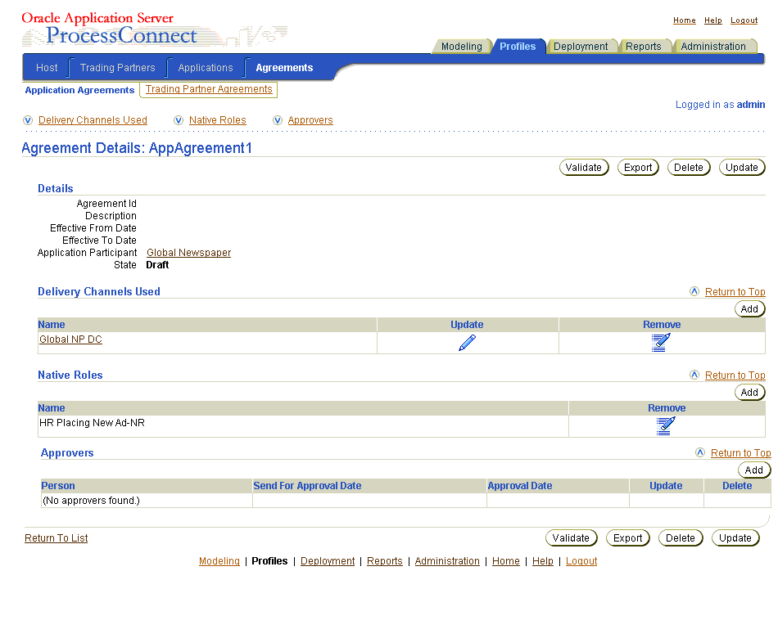Jump to Delivery Channels Used anchor link

93,120
